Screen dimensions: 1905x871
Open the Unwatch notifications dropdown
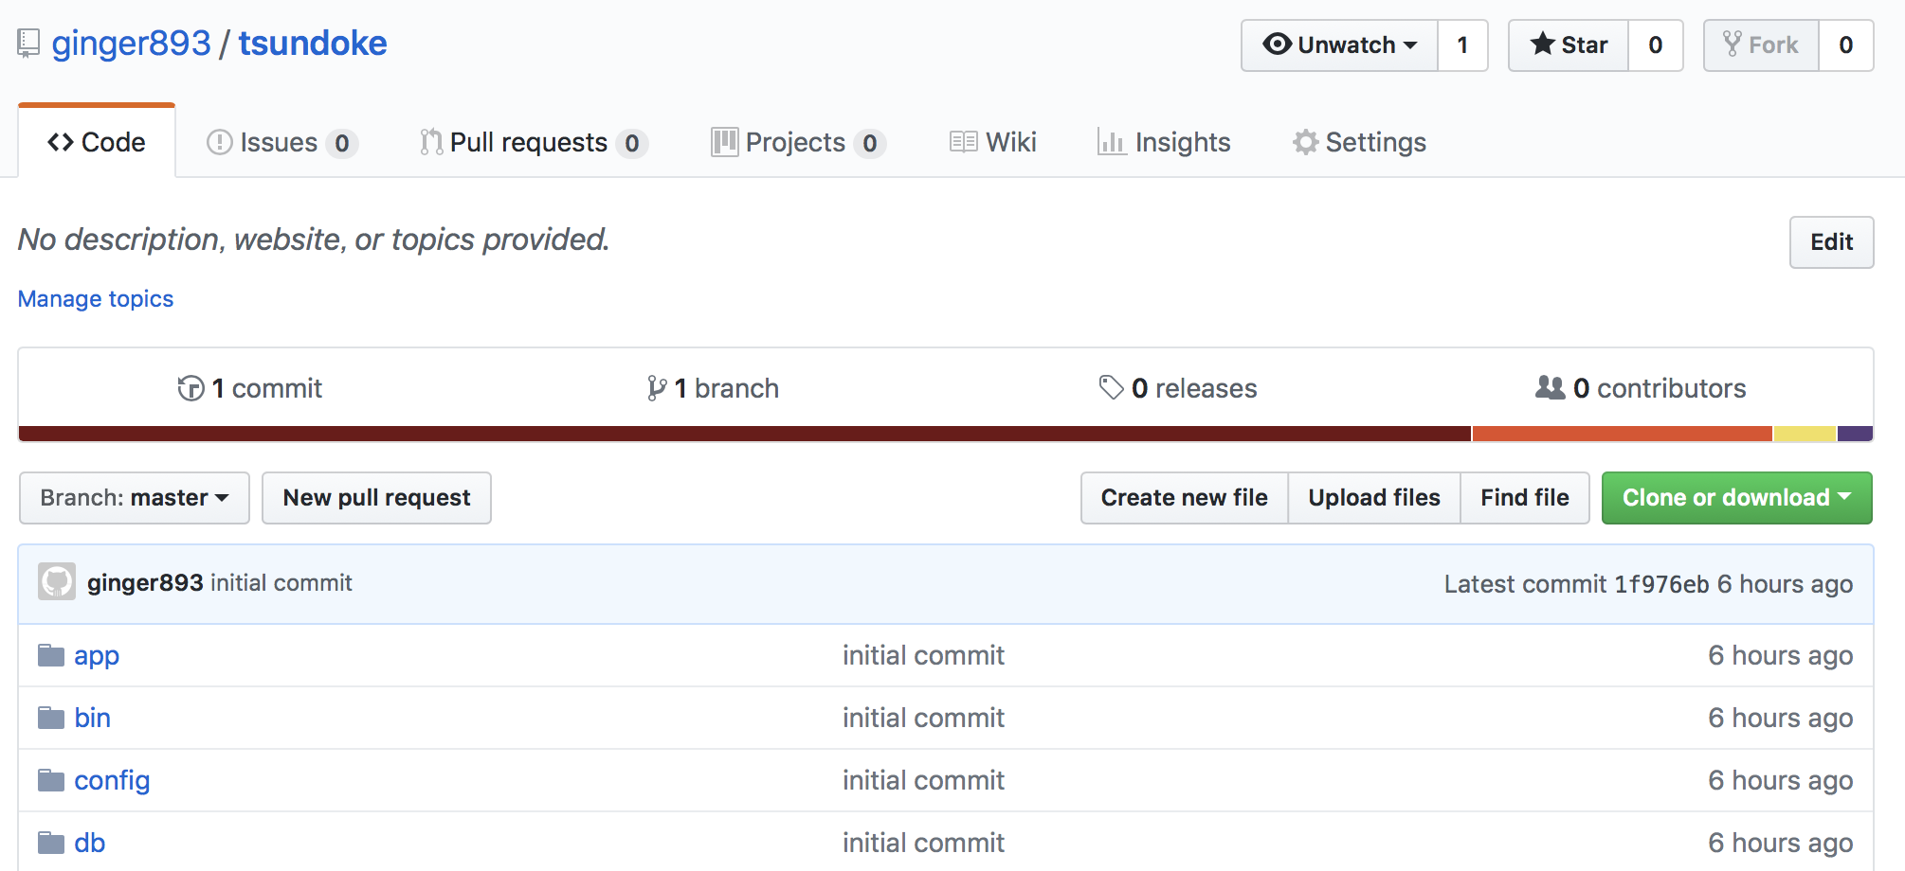tap(1339, 45)
